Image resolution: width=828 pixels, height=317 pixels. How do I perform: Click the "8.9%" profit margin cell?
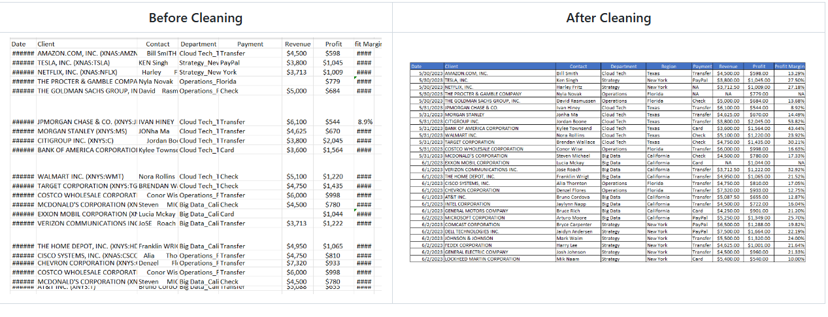pos(365,122)
